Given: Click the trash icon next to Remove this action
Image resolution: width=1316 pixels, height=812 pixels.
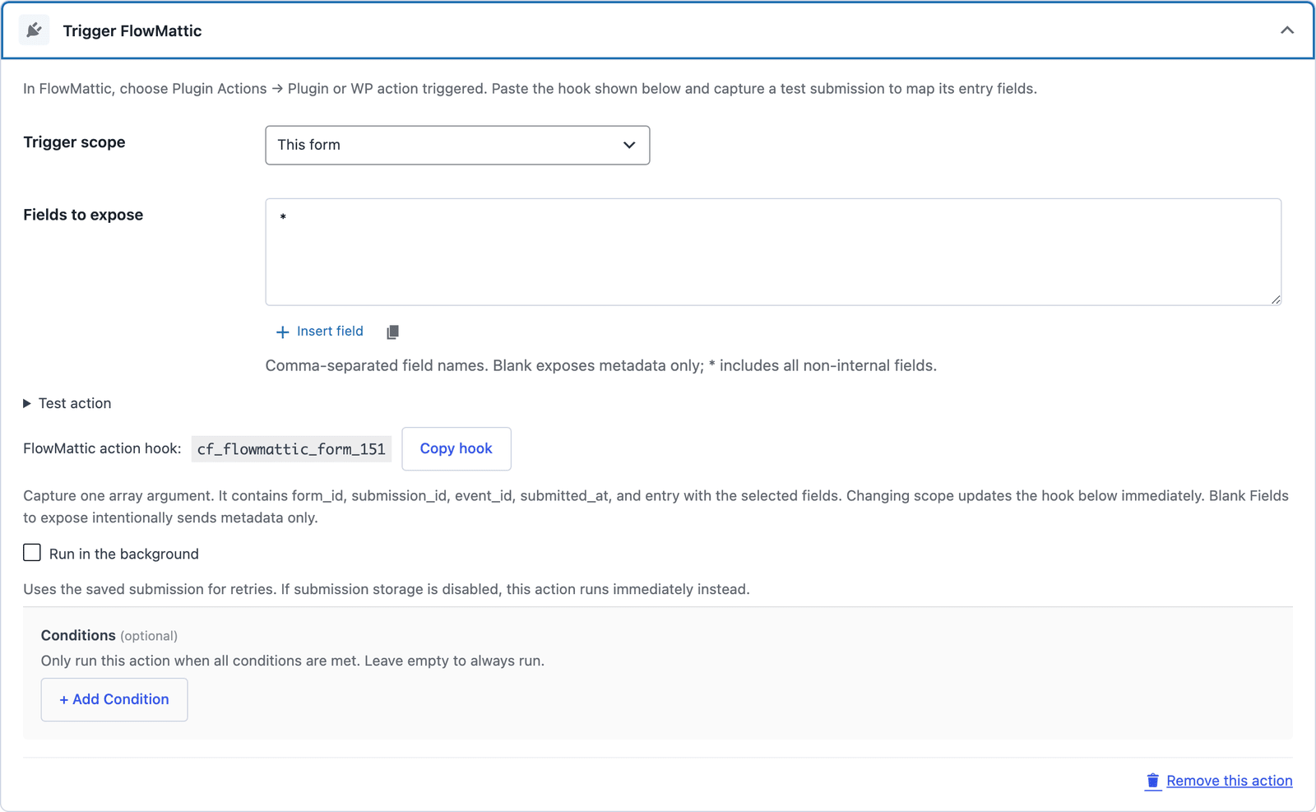Looking at the screenshot, I should [x=1153, y=781].
